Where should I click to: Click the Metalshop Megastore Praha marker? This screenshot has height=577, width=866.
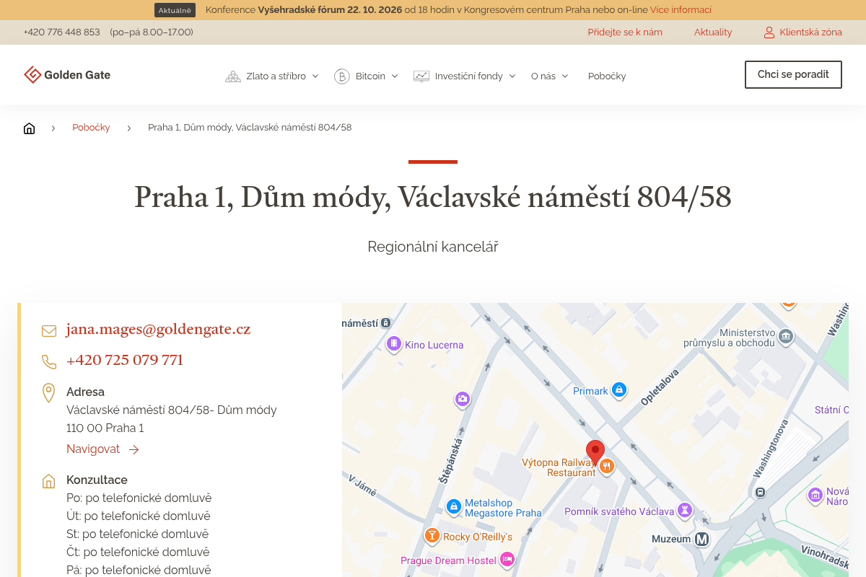point(453,507)
